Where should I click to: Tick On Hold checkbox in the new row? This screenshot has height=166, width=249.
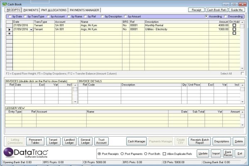pos(234,33)
